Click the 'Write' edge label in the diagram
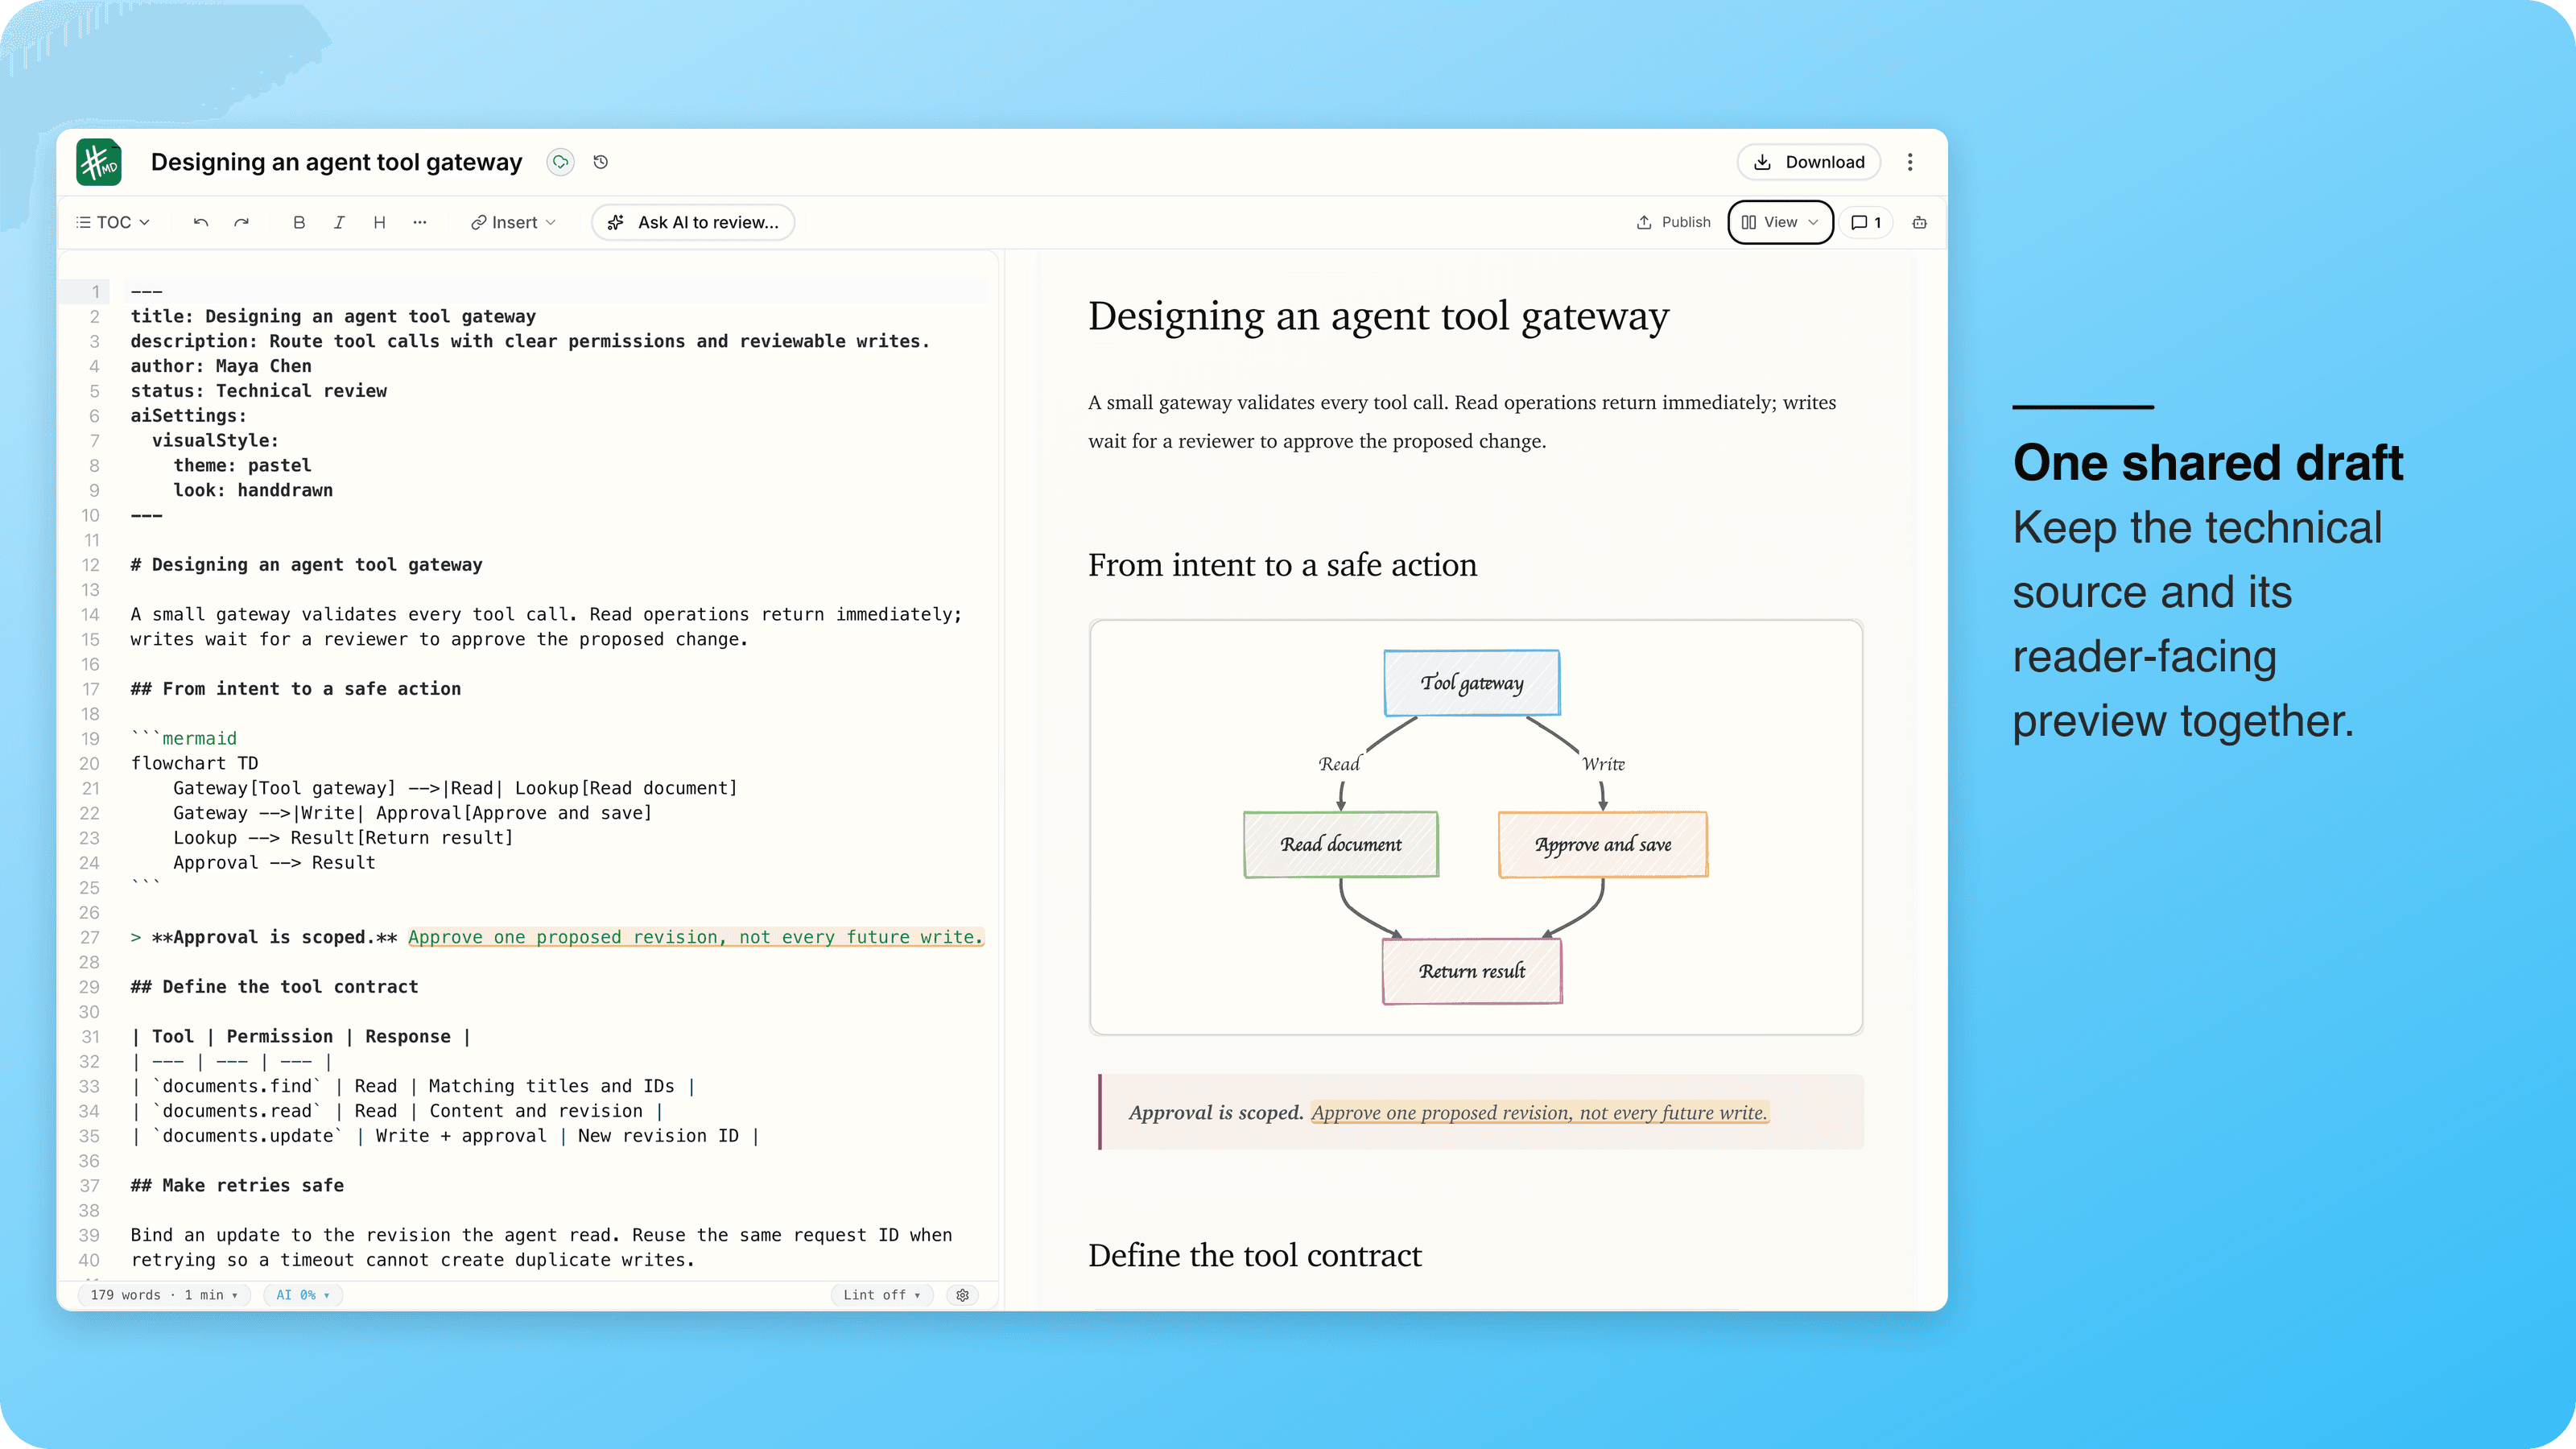The image size is (2576, 1449). (1603, 764)
